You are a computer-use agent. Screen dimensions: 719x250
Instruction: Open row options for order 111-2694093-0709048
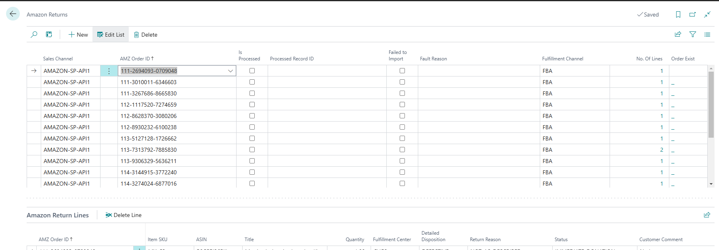109,71
